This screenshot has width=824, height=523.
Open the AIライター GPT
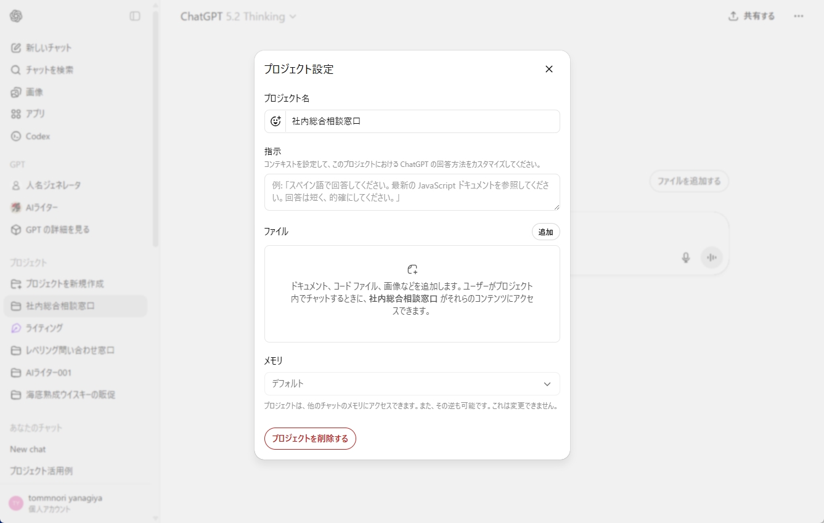(76, 207)
